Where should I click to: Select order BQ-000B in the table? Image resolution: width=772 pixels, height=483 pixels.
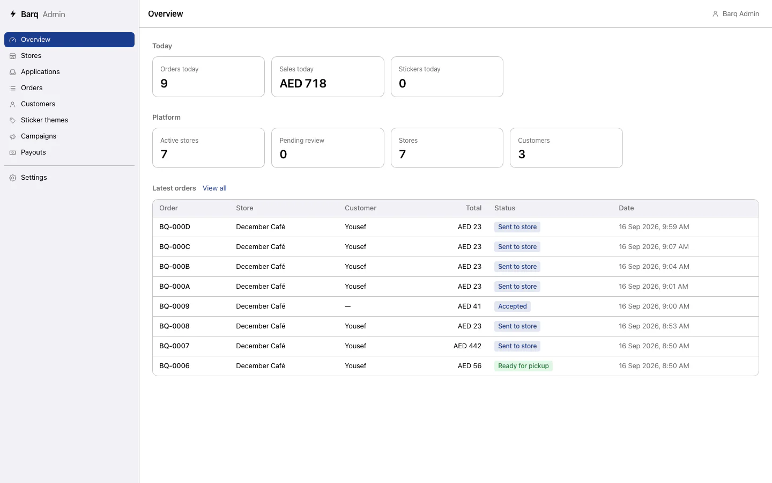(x=175, y=267)
